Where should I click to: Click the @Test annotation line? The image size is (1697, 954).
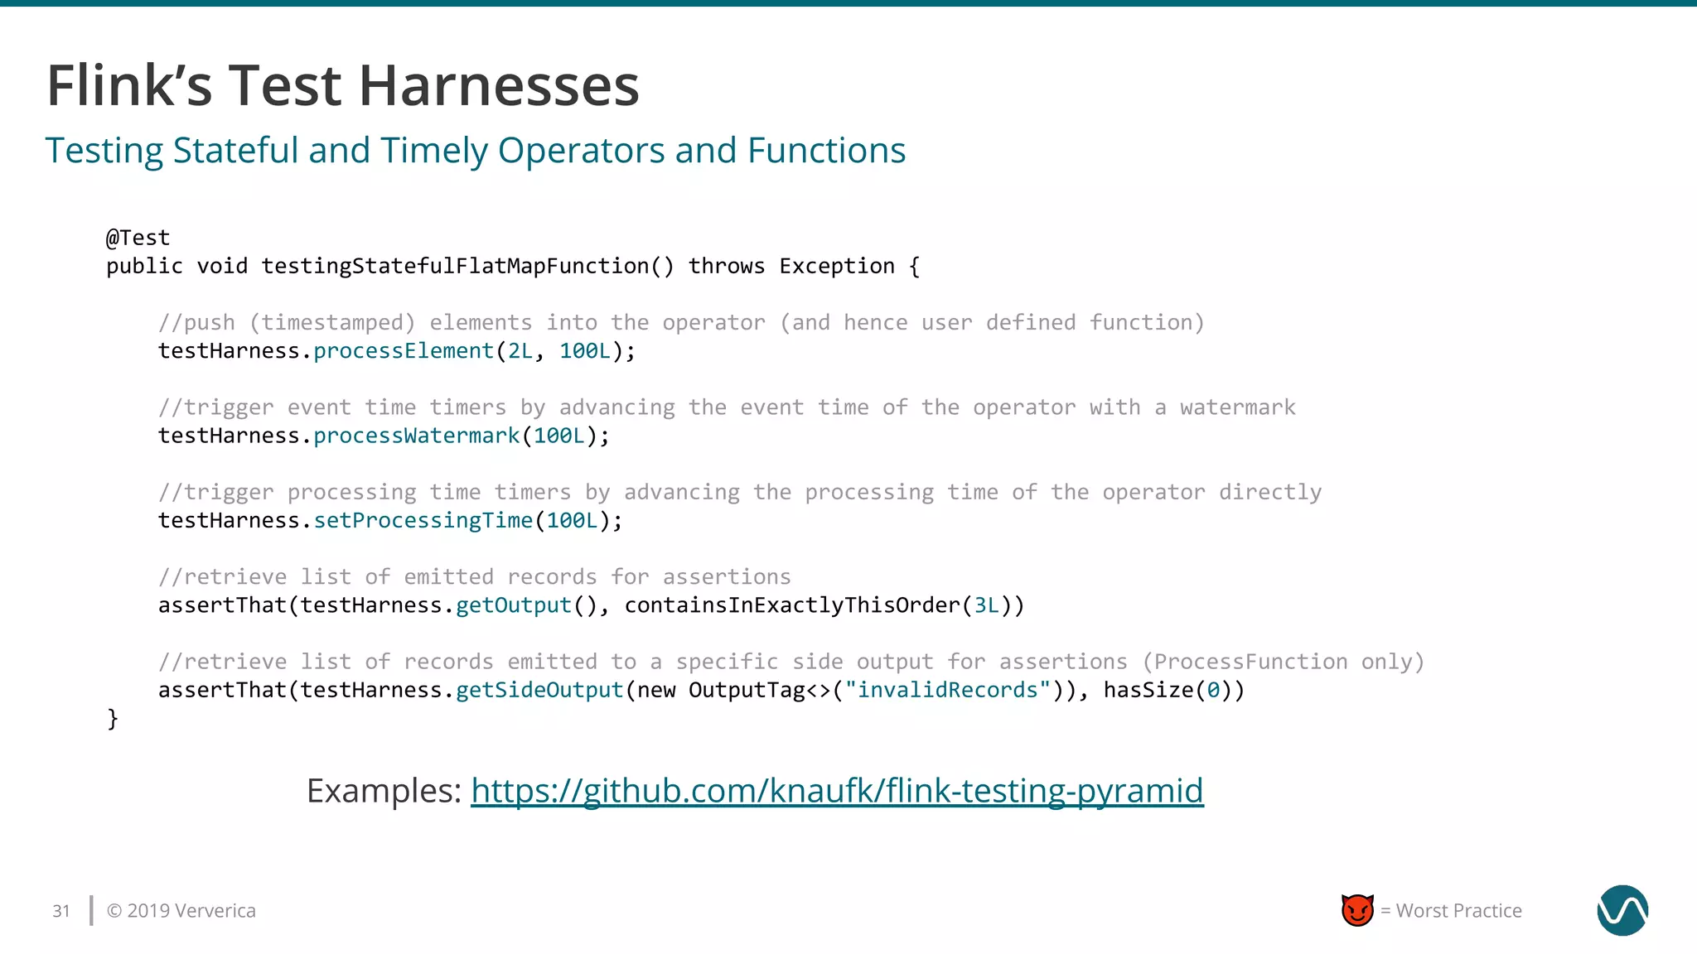point(138,238)
